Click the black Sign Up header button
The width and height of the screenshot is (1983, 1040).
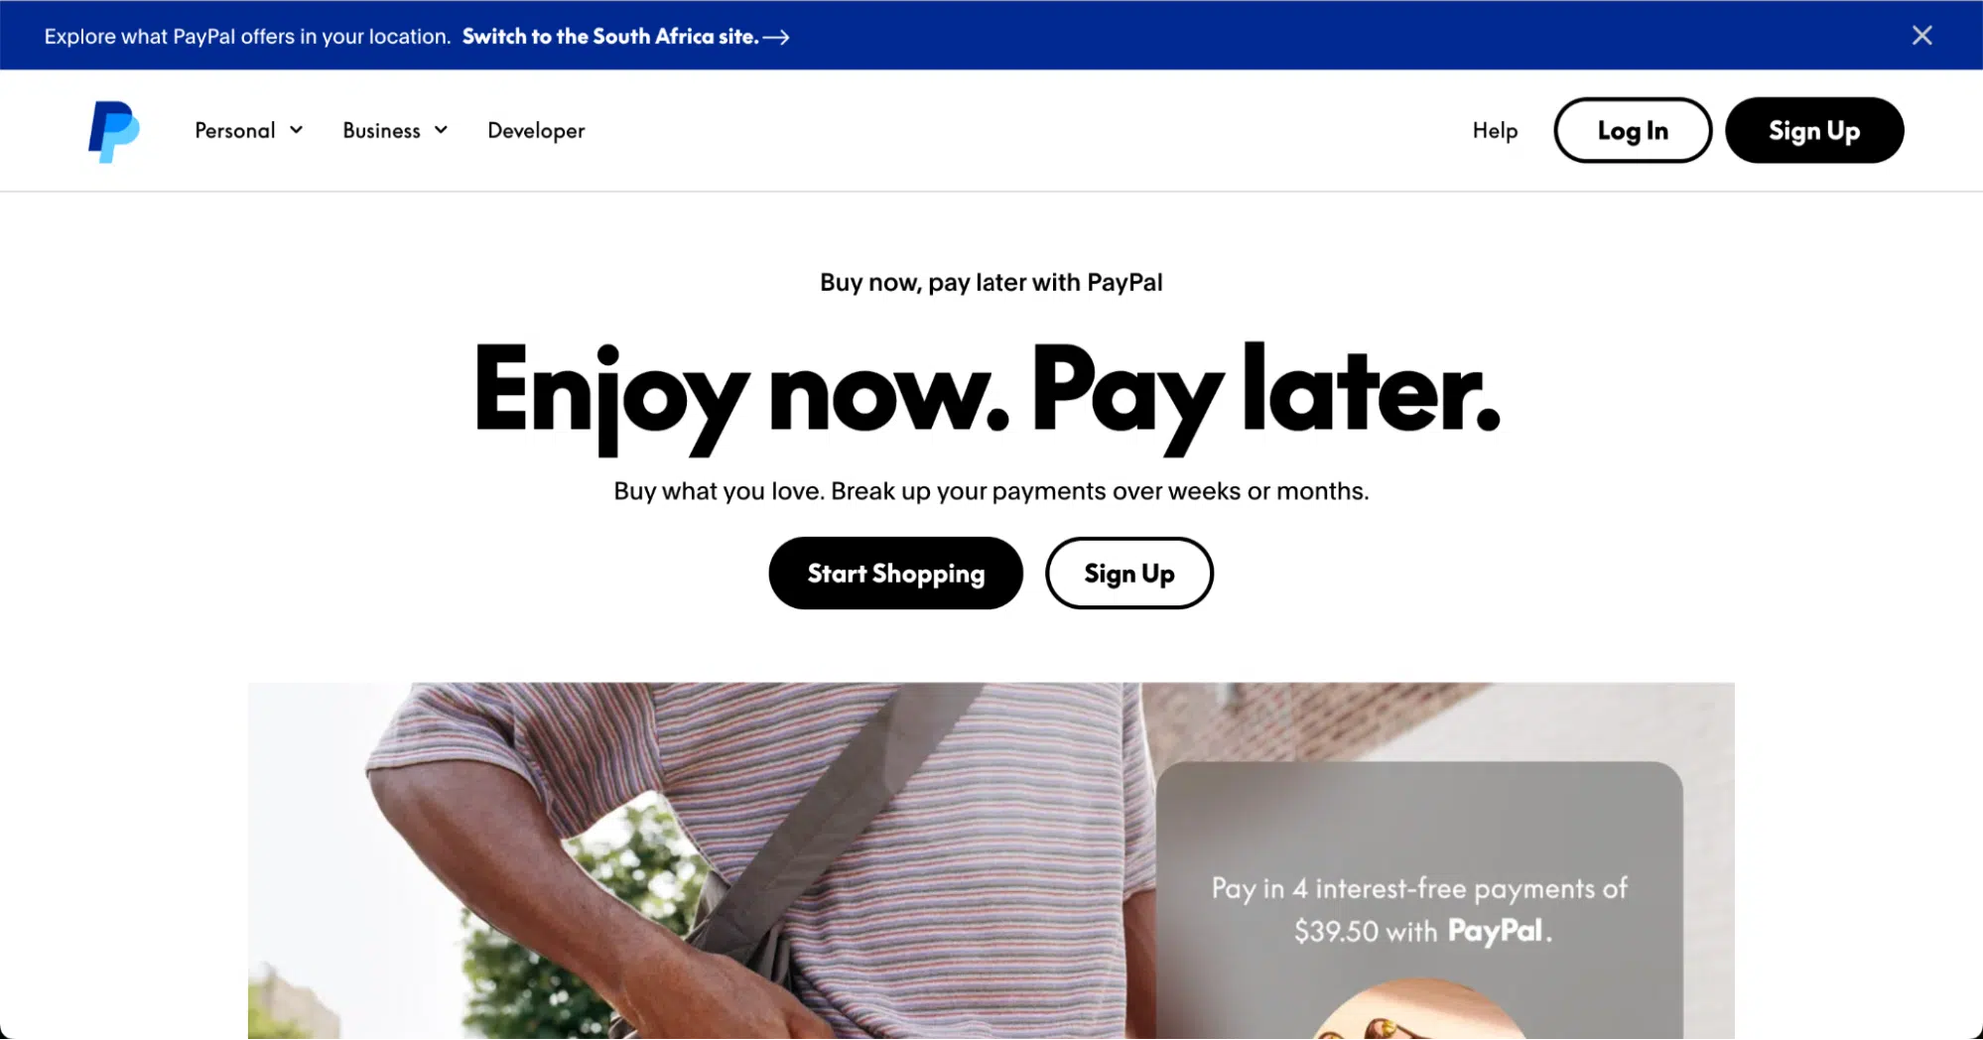coord(1814,130)
